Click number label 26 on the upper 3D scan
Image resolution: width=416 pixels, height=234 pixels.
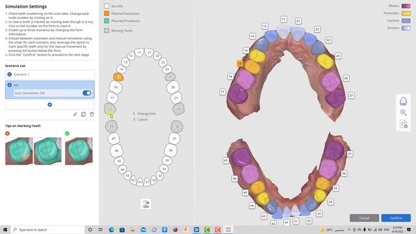(346, 78)
